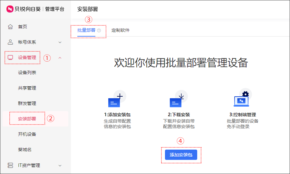Click the 1:添加安装包 step label
290x174 pixels.
click(x=117, y=115)
